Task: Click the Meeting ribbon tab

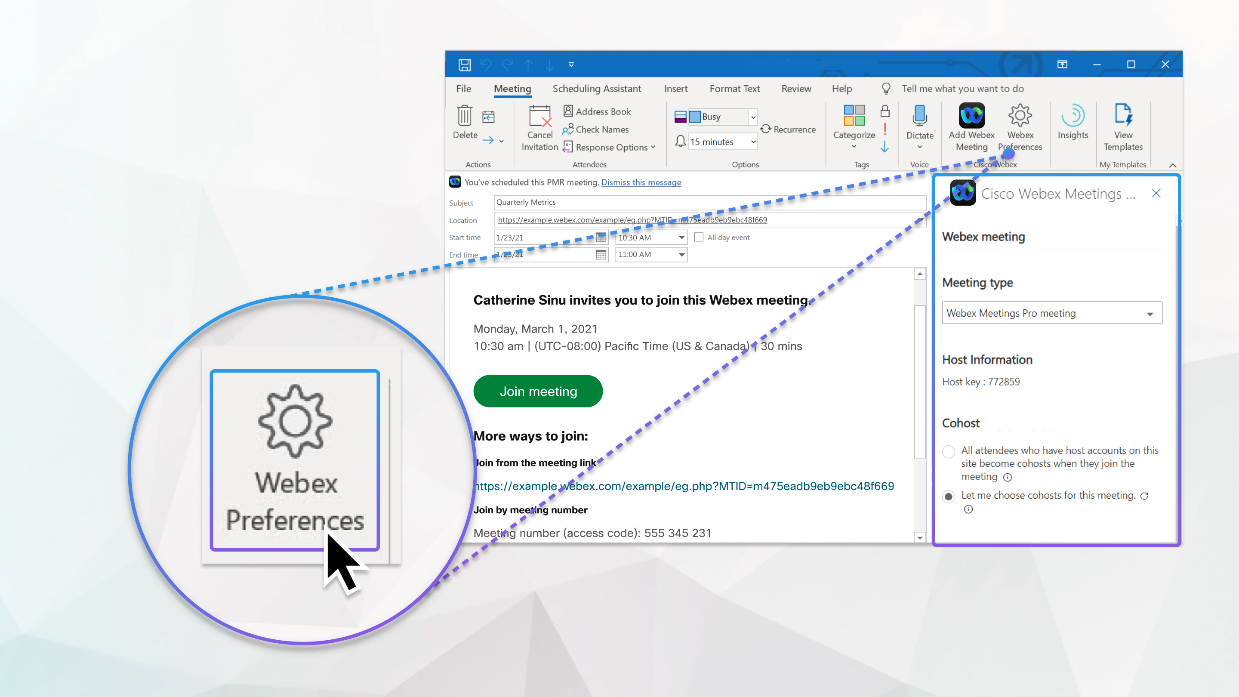Action: [512, 89]
